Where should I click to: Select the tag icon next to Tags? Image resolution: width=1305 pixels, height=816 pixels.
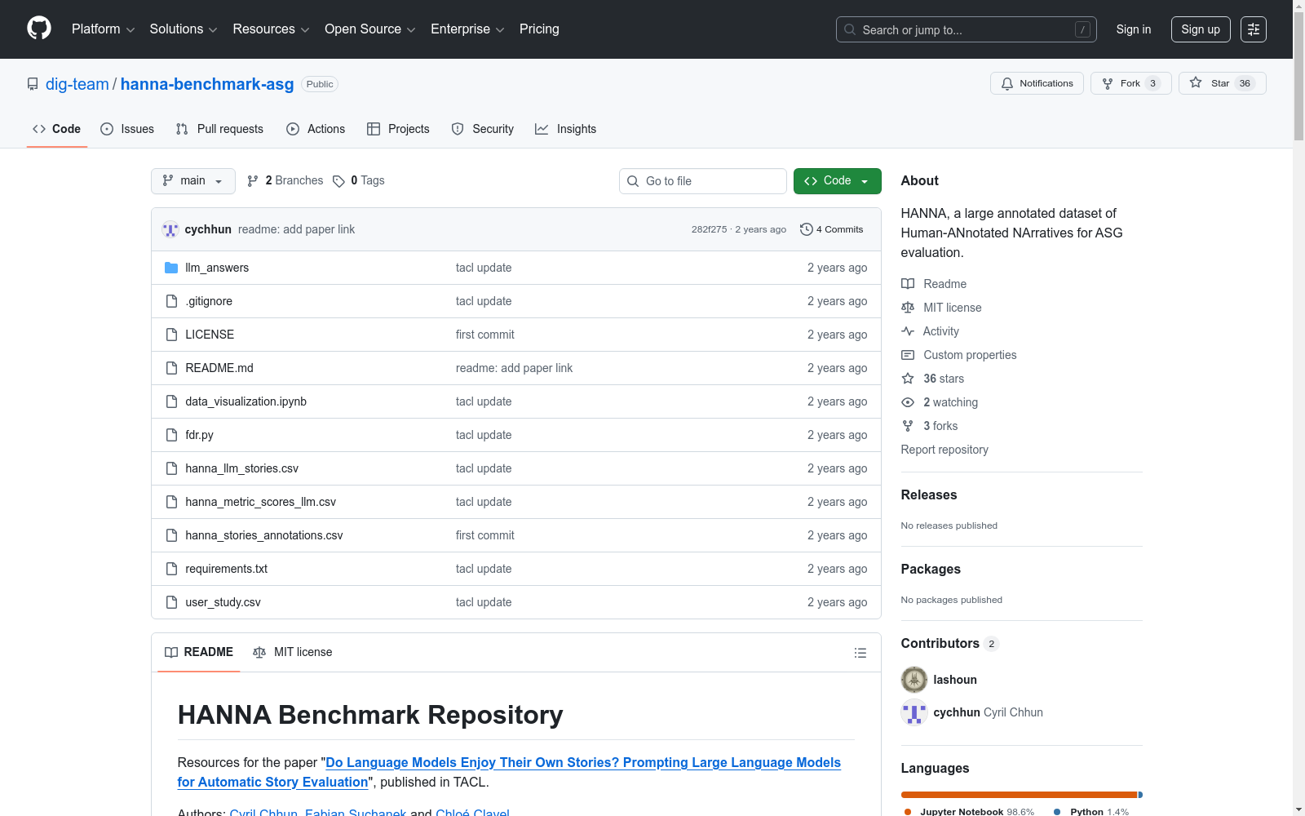pyautogui.click(x=338, y=181)
